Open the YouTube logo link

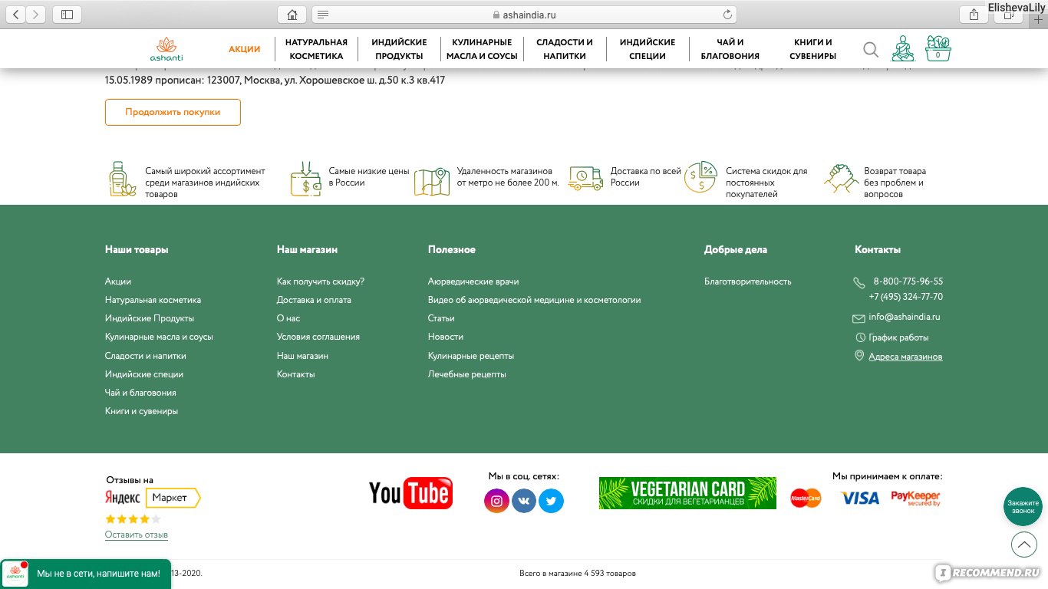pyautogui.click(x=410, y=493)
